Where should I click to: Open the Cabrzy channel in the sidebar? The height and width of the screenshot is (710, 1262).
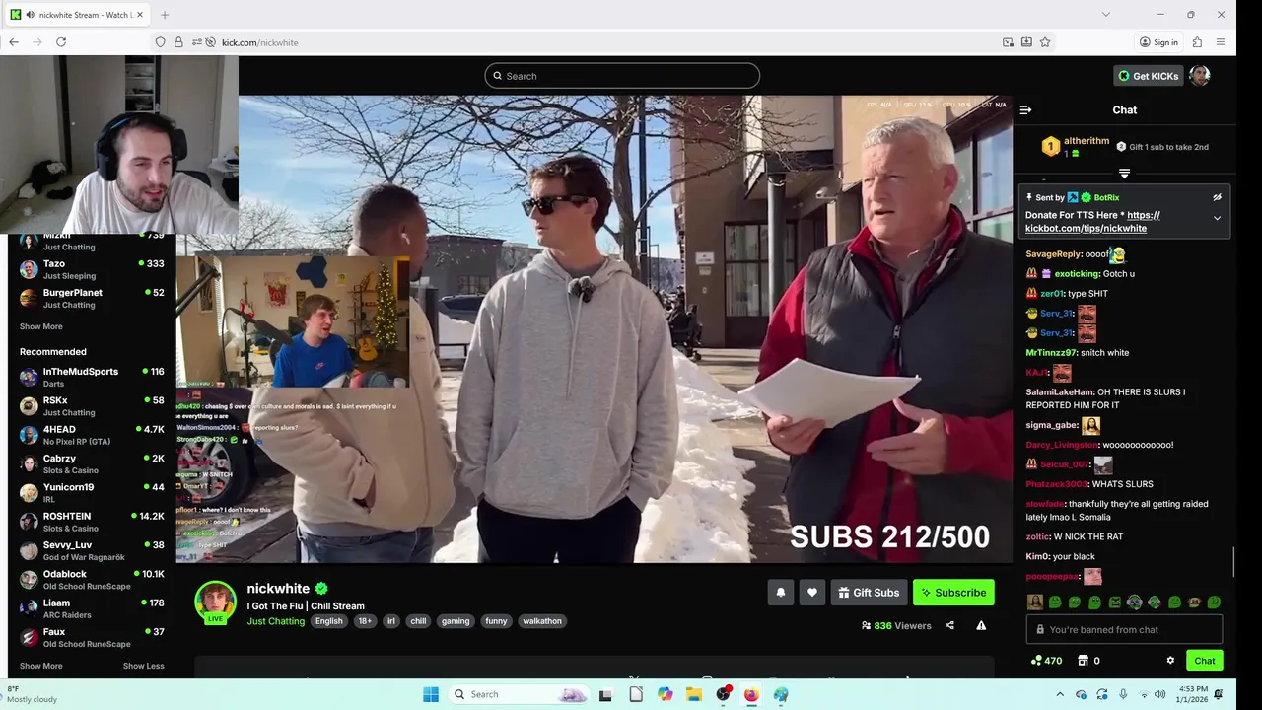pyautogui.click(x=92, y=463)
